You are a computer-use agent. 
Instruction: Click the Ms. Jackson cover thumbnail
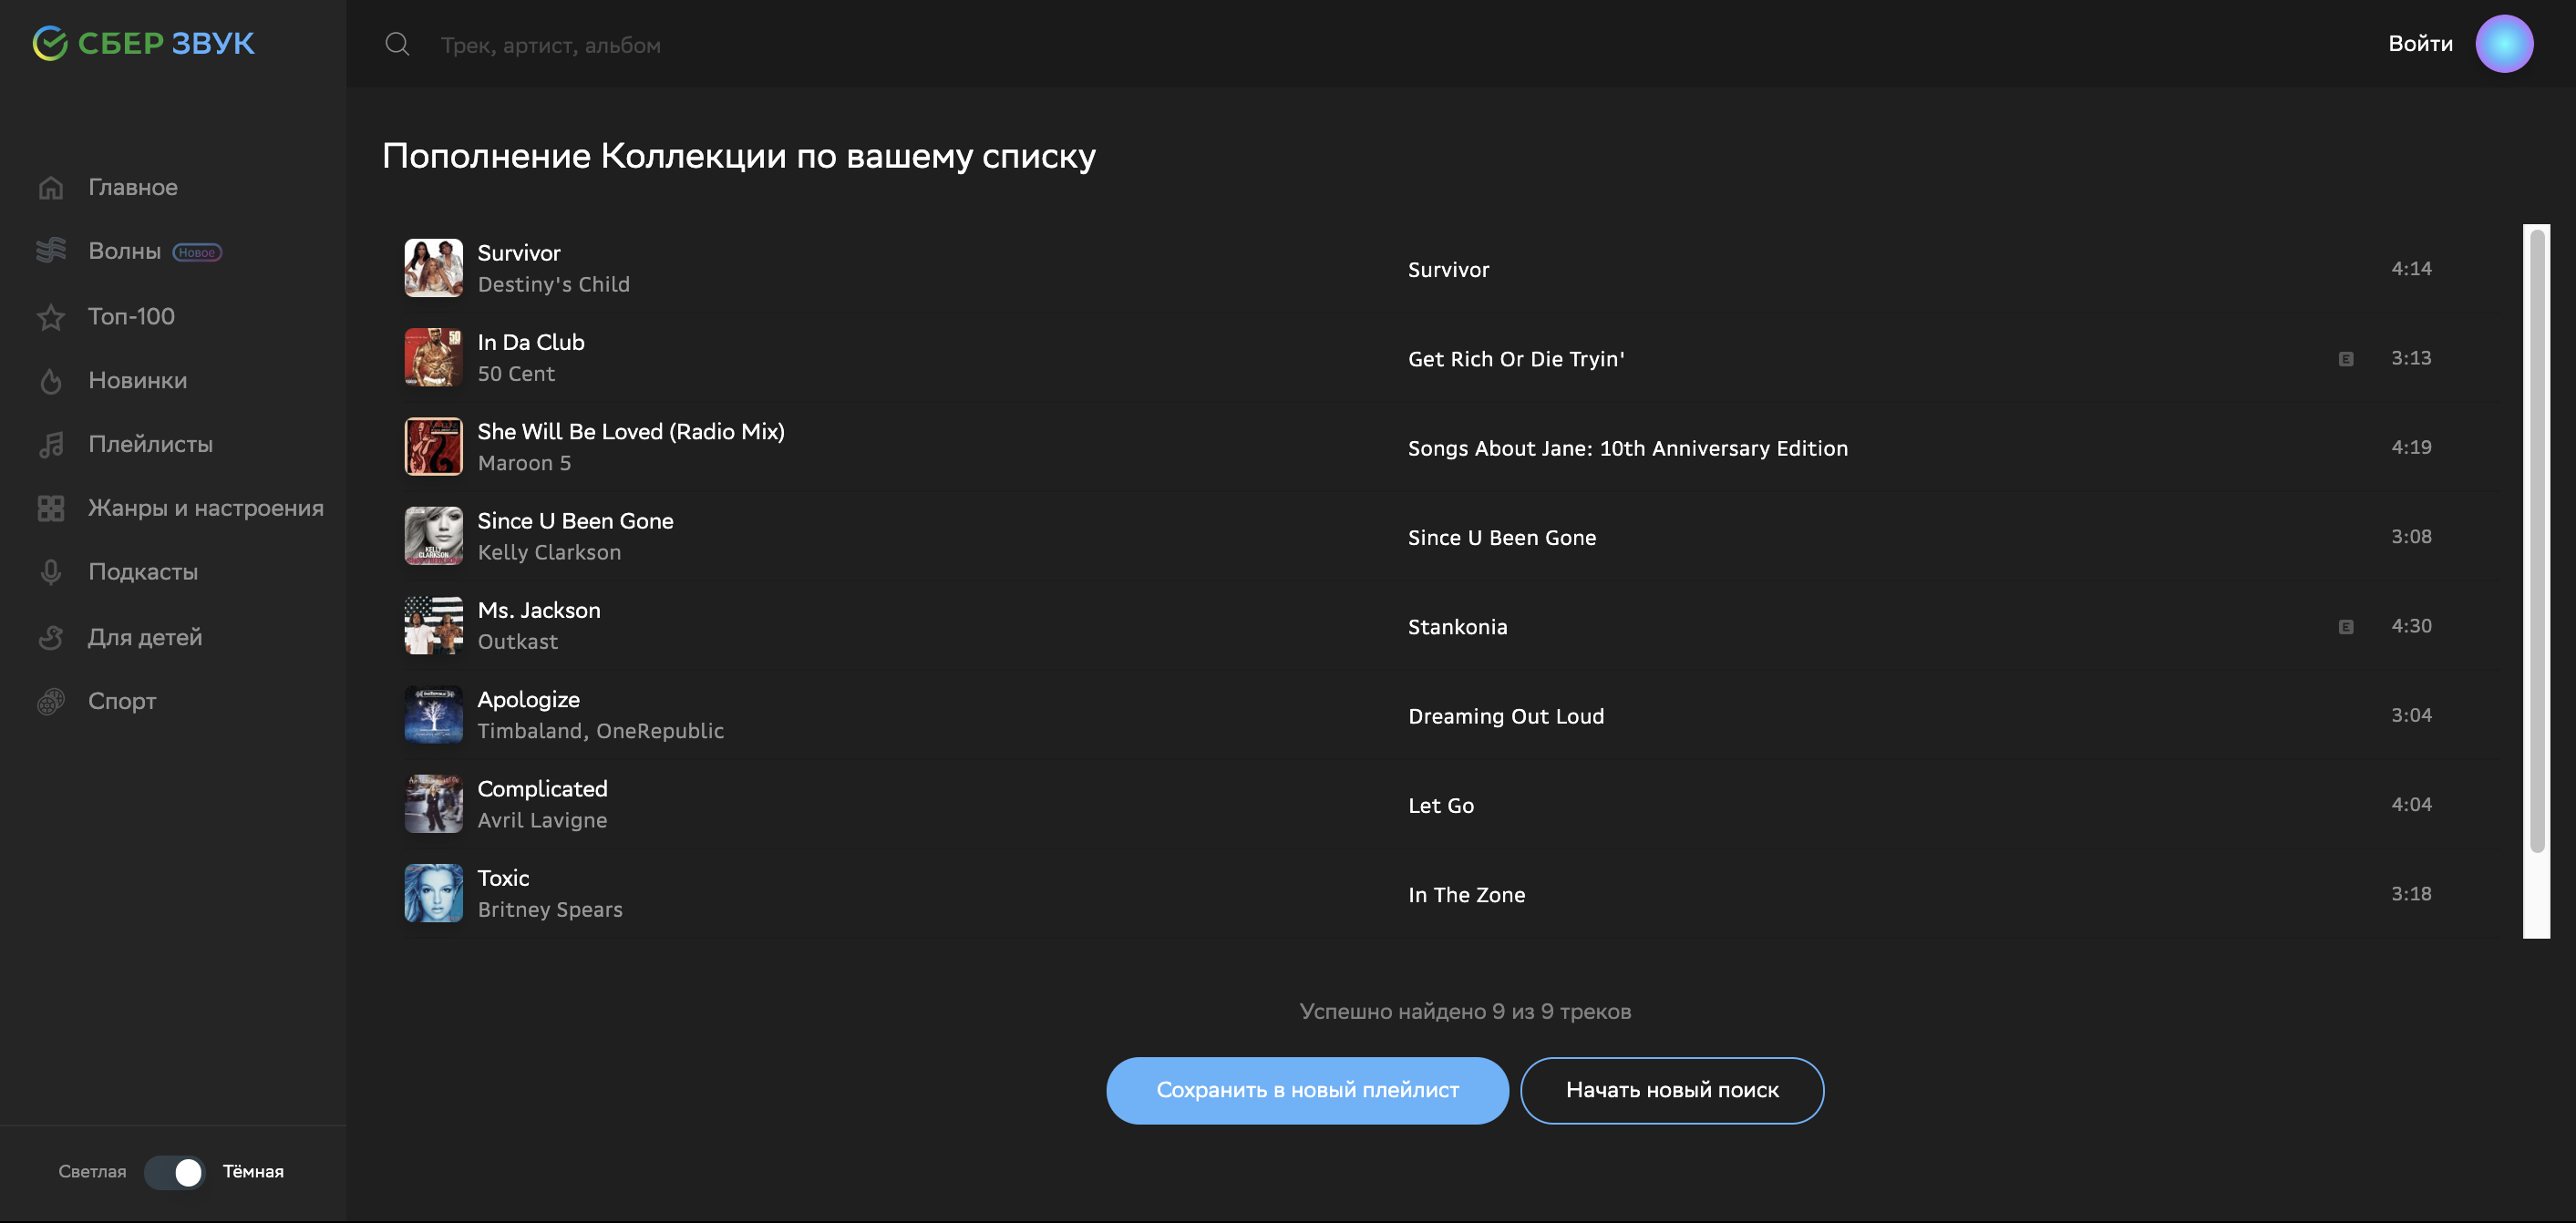pyautogui.click(x=433, y=625)
